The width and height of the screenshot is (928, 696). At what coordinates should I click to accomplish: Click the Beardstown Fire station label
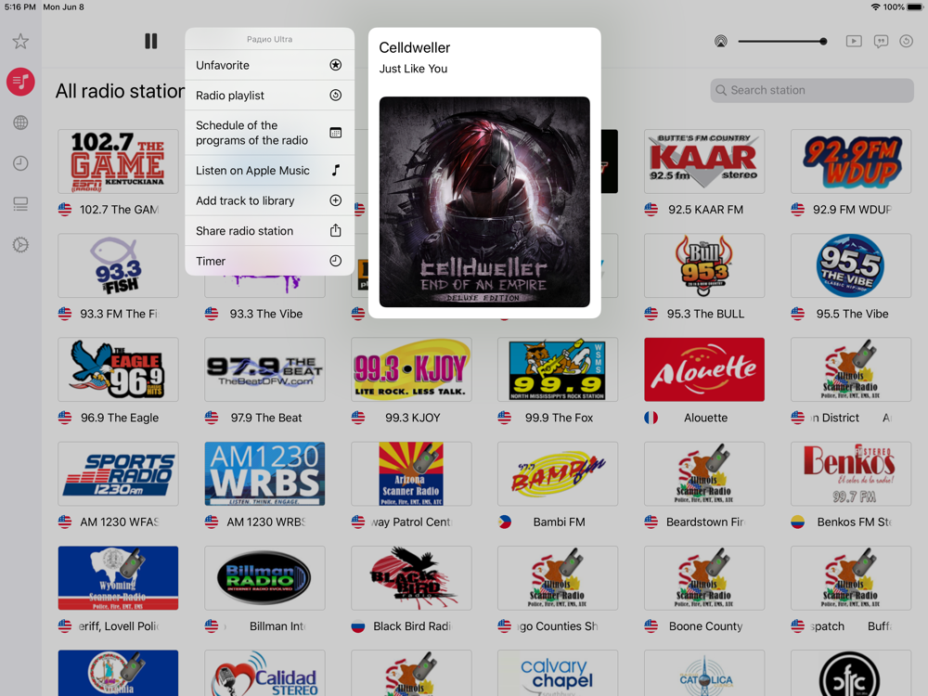705,522
